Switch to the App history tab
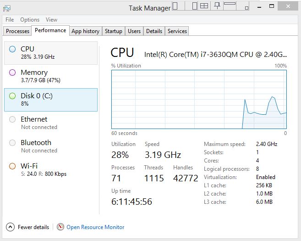The height and width of the screenshot is (241, 301). [85, 31]
